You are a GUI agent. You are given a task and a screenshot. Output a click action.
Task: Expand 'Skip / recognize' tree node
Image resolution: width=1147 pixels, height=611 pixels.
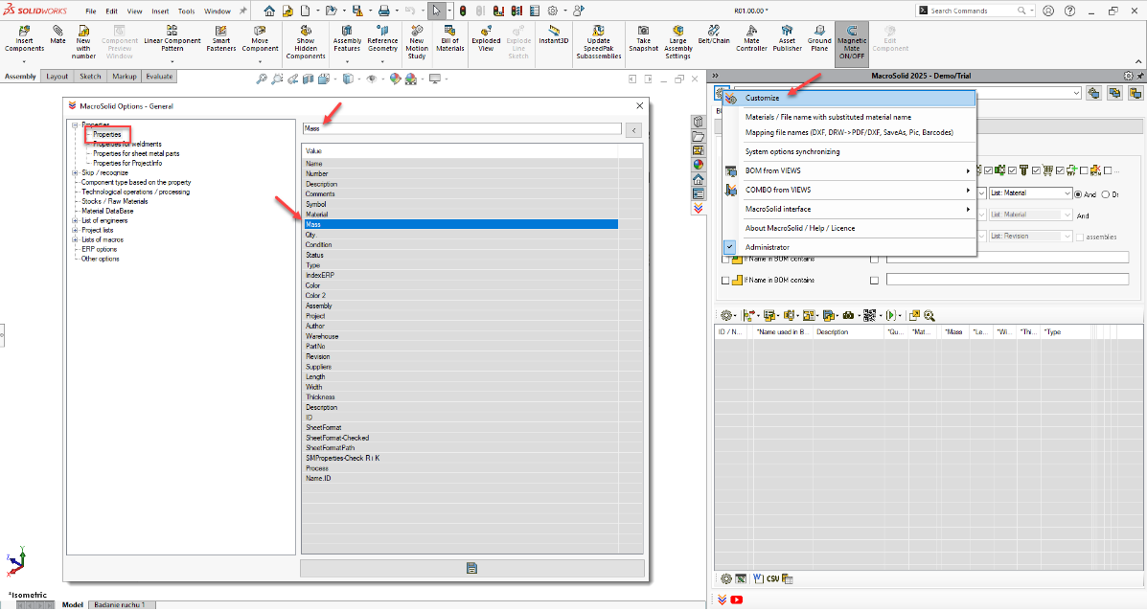tap(75, 173)
